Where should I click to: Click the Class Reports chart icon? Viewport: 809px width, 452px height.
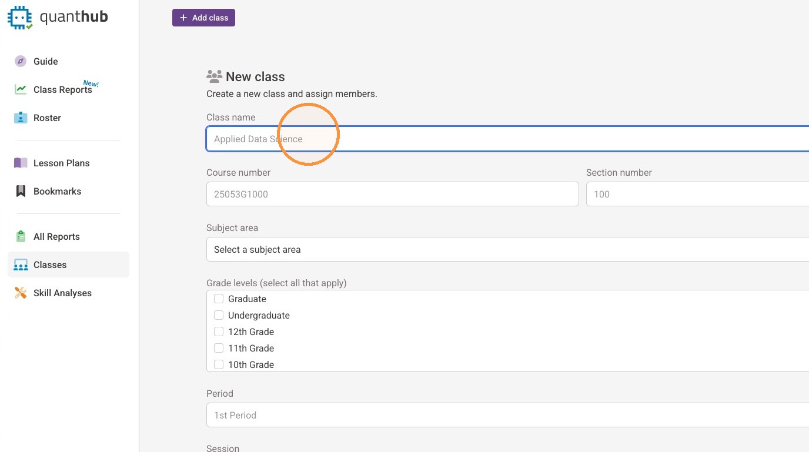[21, 89]
